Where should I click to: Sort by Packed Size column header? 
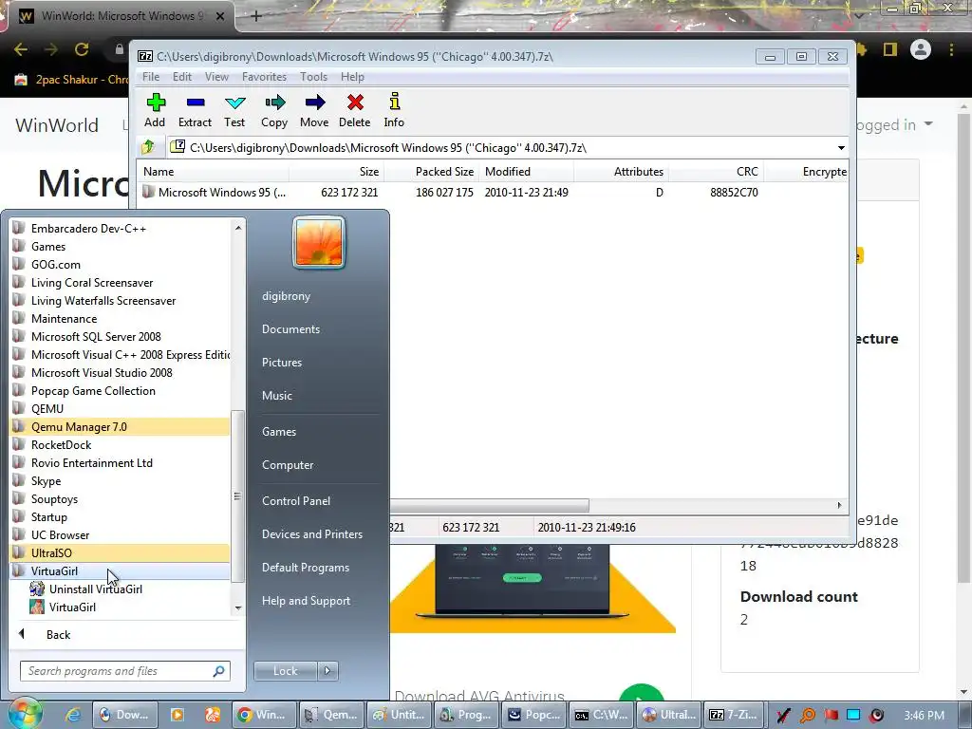tap(431, 172)
